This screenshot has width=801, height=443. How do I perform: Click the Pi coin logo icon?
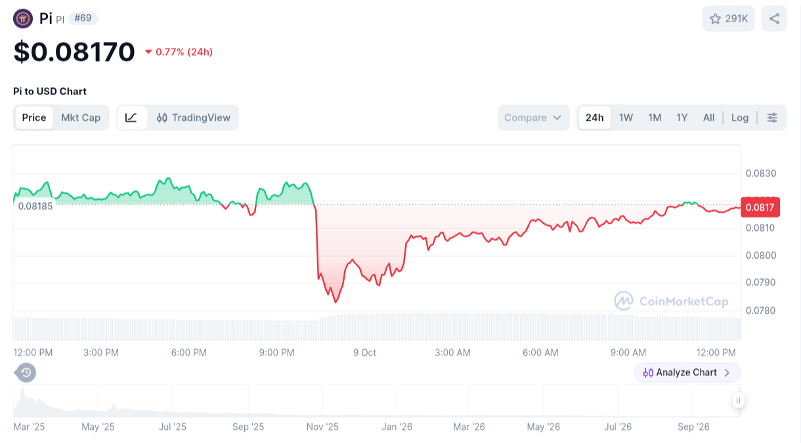point(23,18)
